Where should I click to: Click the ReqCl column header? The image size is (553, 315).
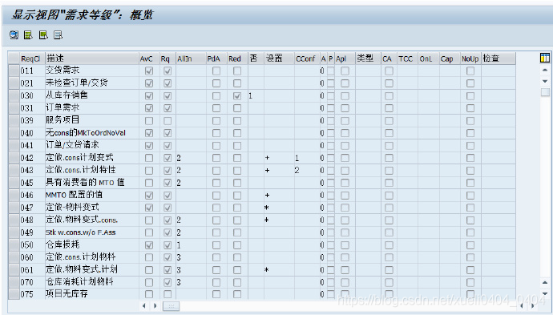(32, 59)
